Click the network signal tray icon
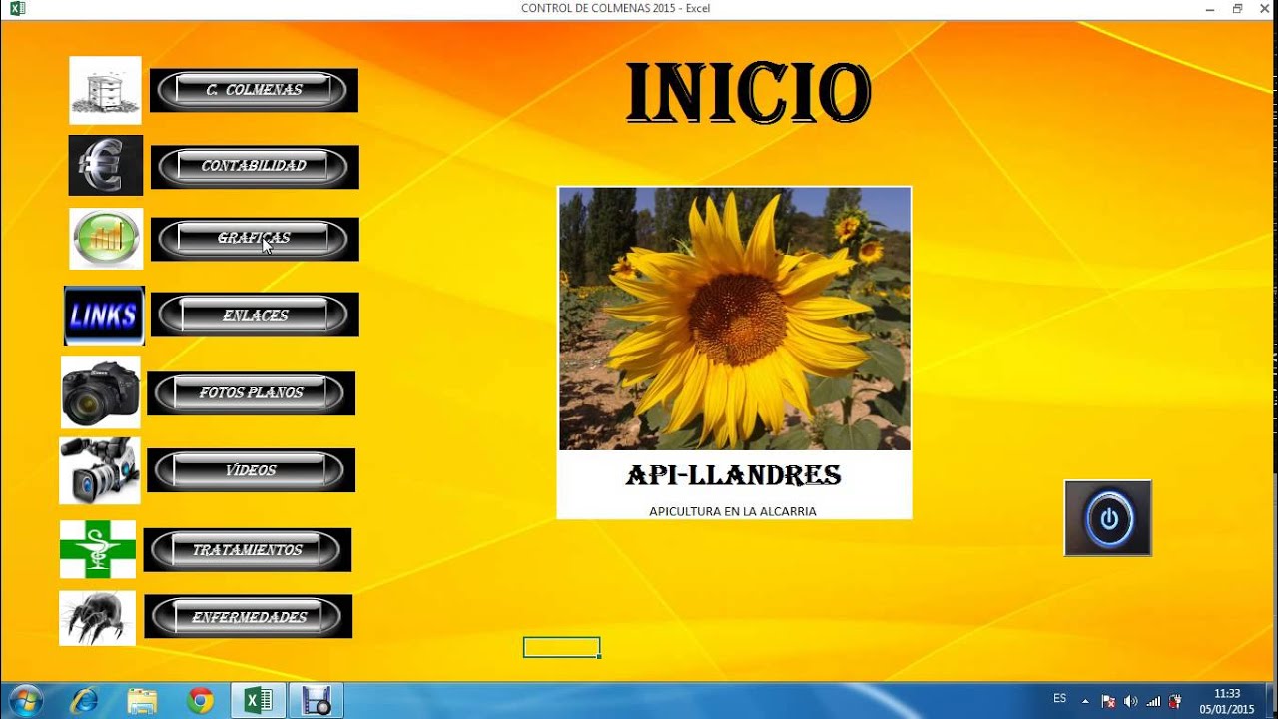1278x719 pixels. tap(1153, 701)
